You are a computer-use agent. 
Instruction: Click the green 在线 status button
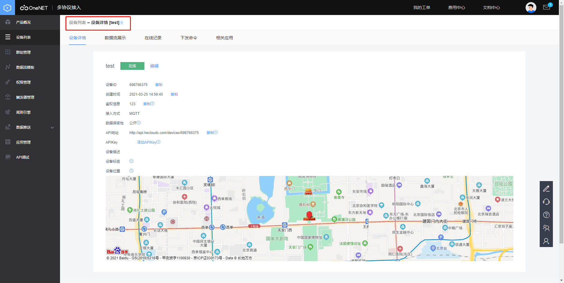coord(132,66)
